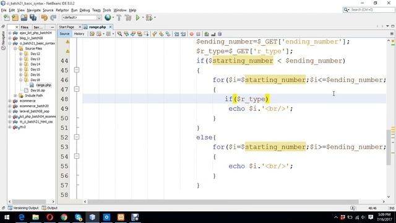396x223 pixels.
Task: Click the Shift Line Left icon
Action: coord(176,34)
